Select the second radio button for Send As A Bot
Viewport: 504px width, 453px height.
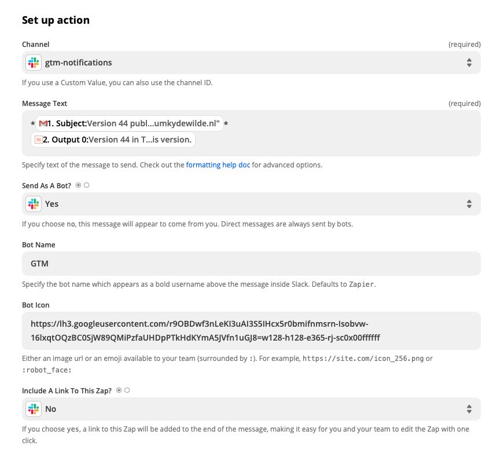[87, 185]
